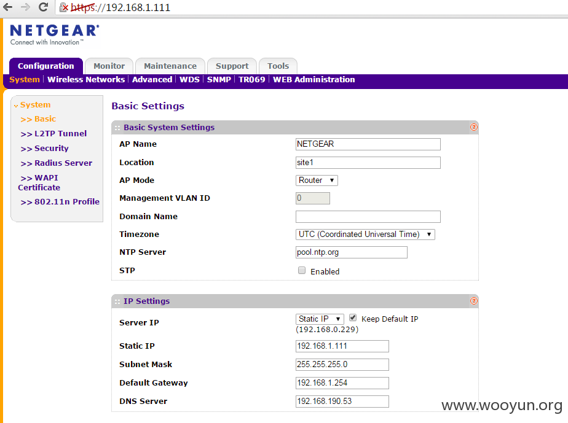Click the browser address bar URL
568x423 pixels.
point(120,7)
